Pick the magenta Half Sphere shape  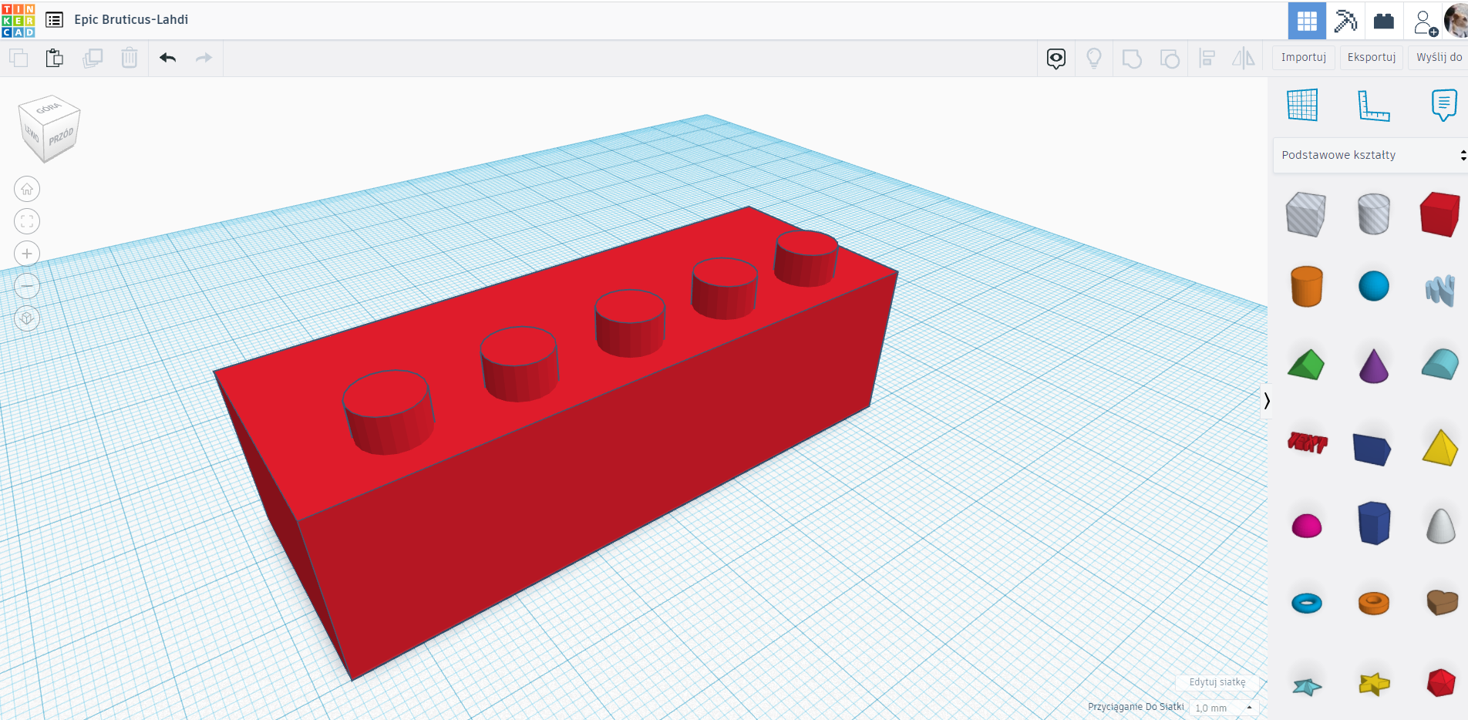click(1306, 527)
